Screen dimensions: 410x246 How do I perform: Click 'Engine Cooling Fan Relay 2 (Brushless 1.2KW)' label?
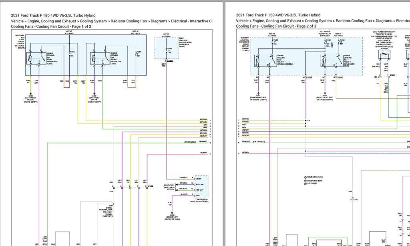(x=116, y=58)
